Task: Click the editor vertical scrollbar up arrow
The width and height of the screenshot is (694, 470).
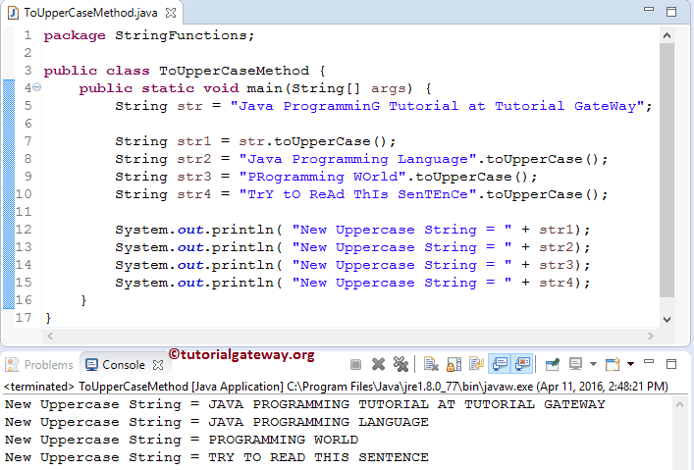Action: pyautogui.click(x=667, y=35)
